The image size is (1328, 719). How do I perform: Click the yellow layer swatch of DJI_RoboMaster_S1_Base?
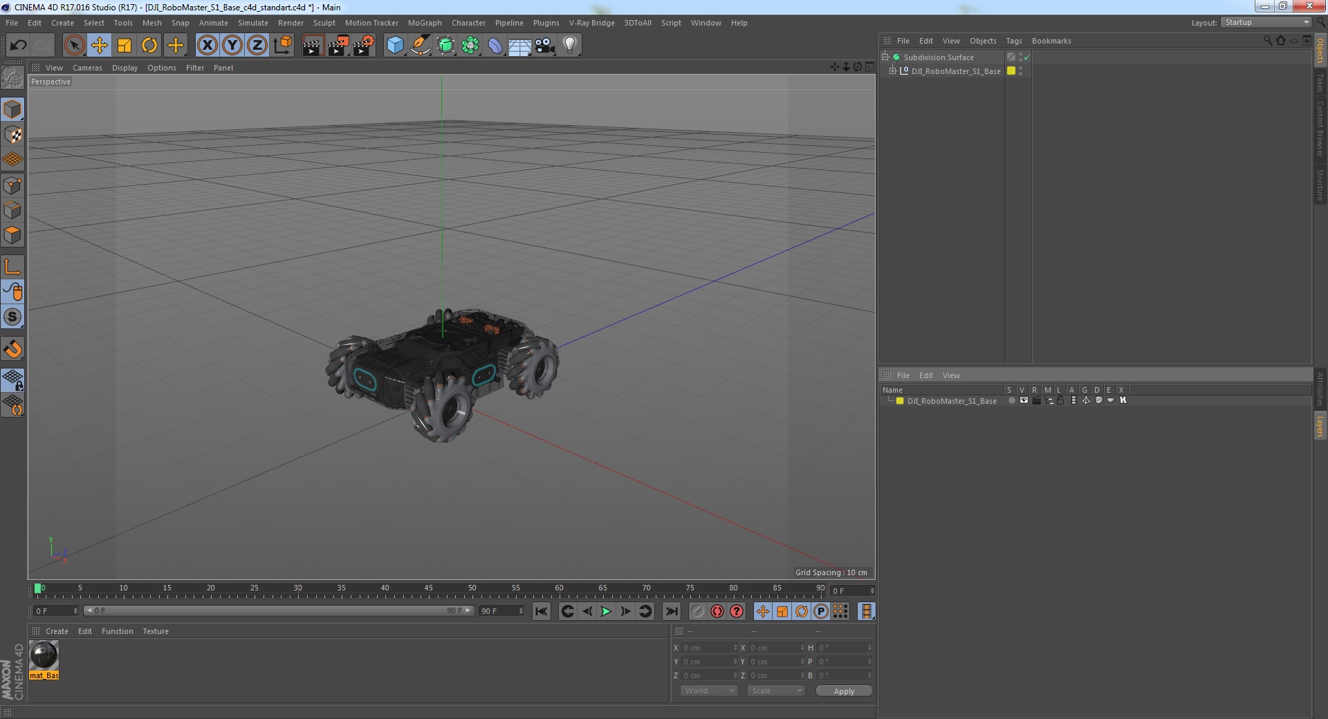tap(1011, 71)
